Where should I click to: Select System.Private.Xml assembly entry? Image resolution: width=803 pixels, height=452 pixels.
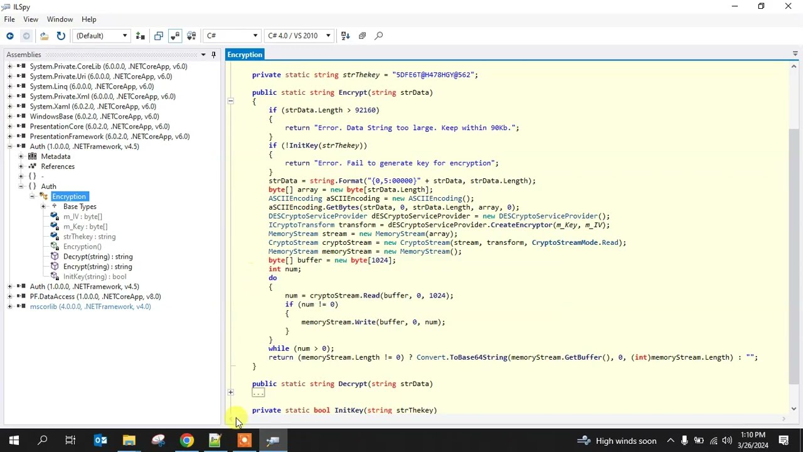tap(102, 97)
